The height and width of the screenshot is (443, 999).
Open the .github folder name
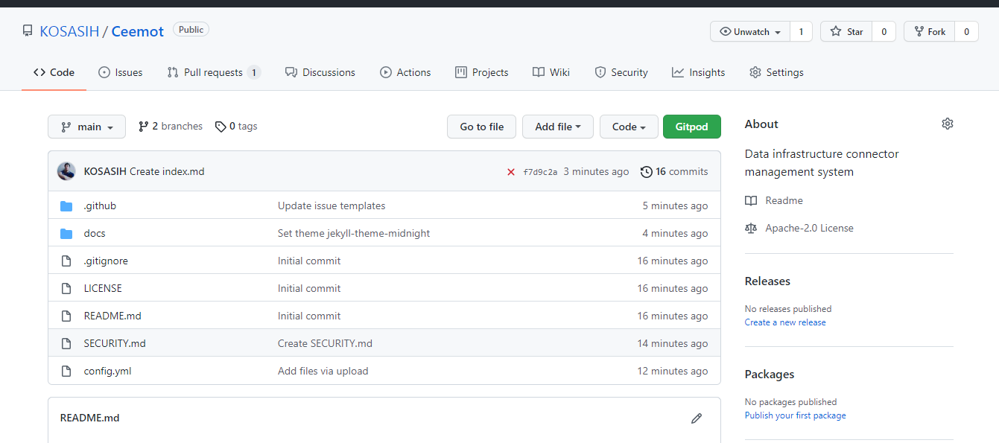[x=100, y=205]
